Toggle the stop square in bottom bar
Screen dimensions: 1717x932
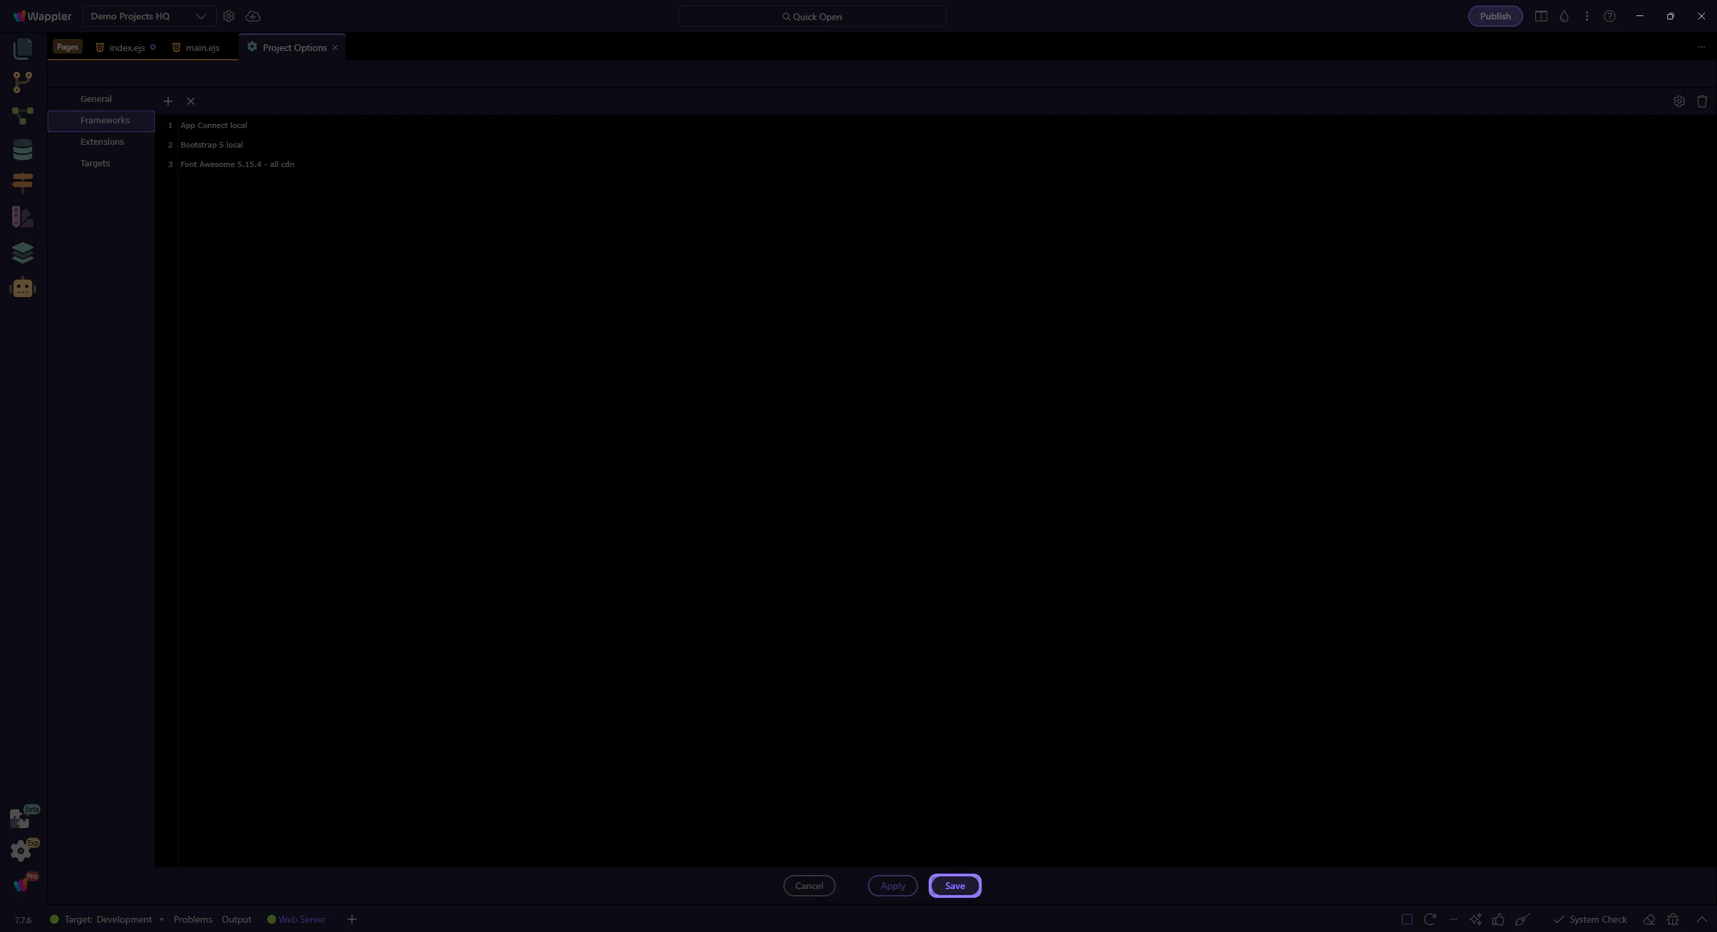pyautogui.click(x=1407, y=919)
